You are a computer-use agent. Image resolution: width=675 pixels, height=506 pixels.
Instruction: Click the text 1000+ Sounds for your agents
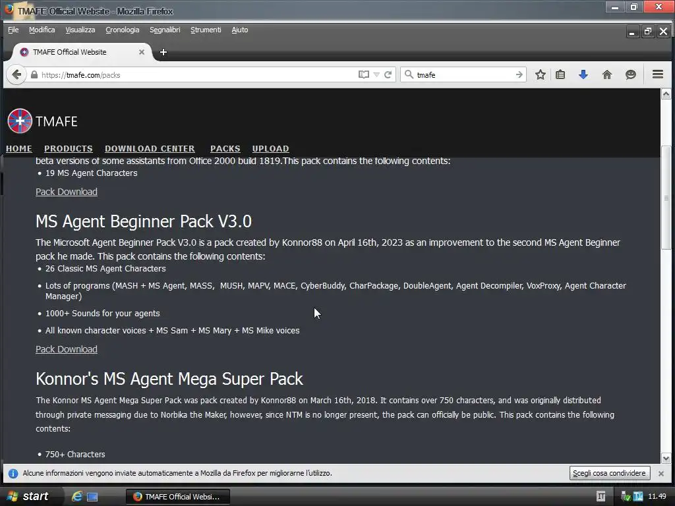(102, 313)
